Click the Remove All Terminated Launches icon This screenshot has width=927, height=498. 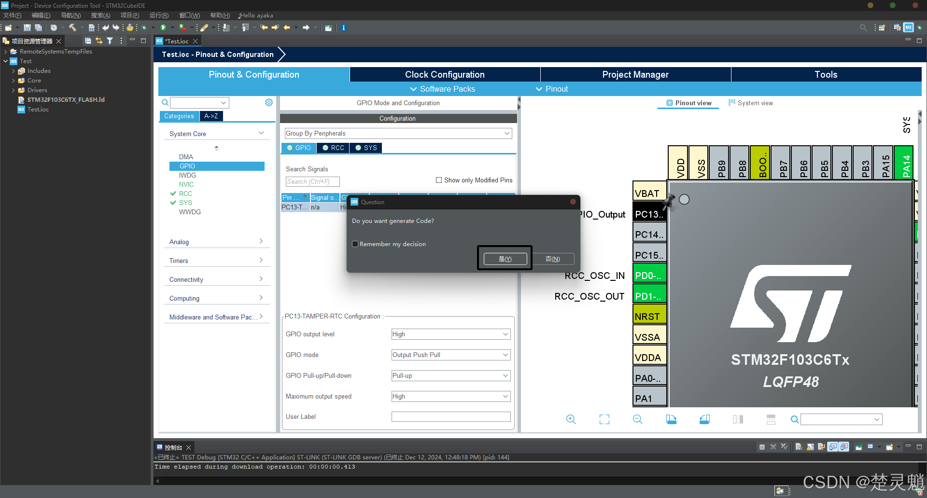pyautogui.click(x=784, y=447)
